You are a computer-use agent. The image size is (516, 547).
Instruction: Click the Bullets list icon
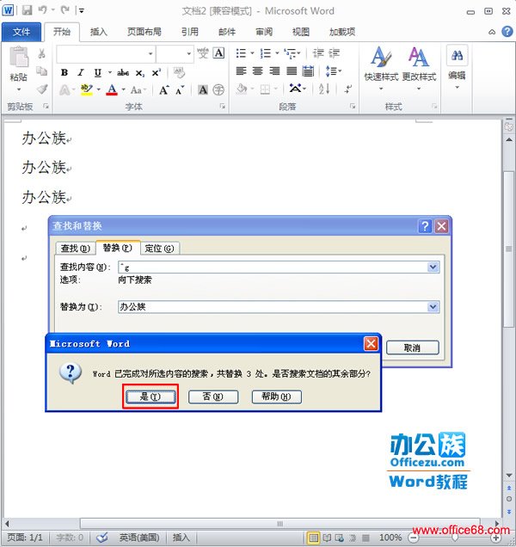tap(241, 53)
